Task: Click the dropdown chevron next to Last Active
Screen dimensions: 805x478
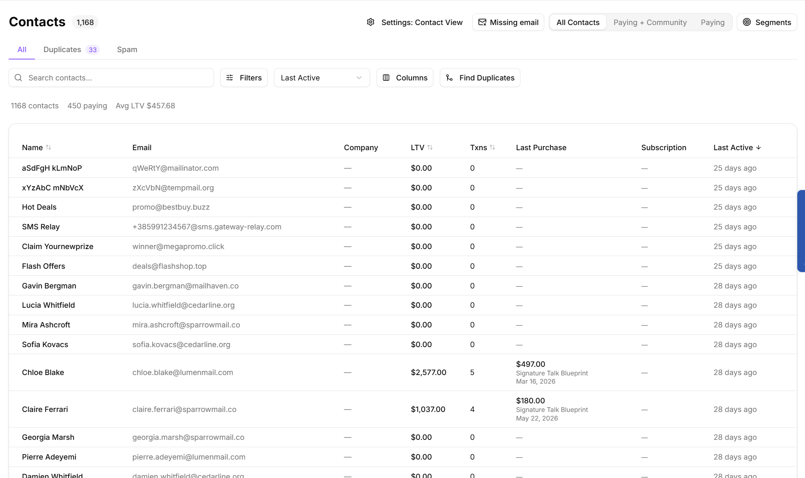Action: pos(359,78)
